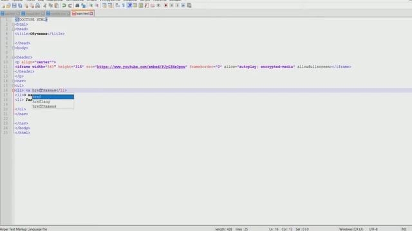Click the DOCTYPE HTML text on line 1
This screenshot has width=412, height=231.
(33, 20)
